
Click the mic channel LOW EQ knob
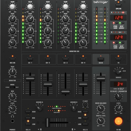point(12,43)
